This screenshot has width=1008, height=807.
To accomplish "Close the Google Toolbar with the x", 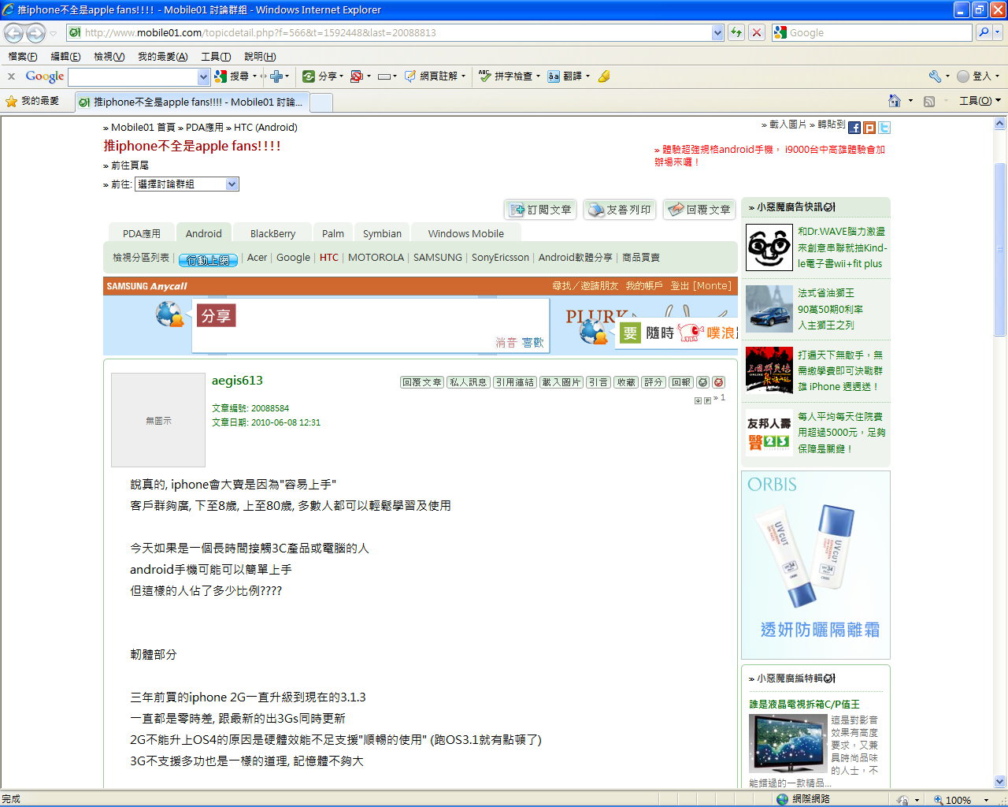I will coord(11,76).
